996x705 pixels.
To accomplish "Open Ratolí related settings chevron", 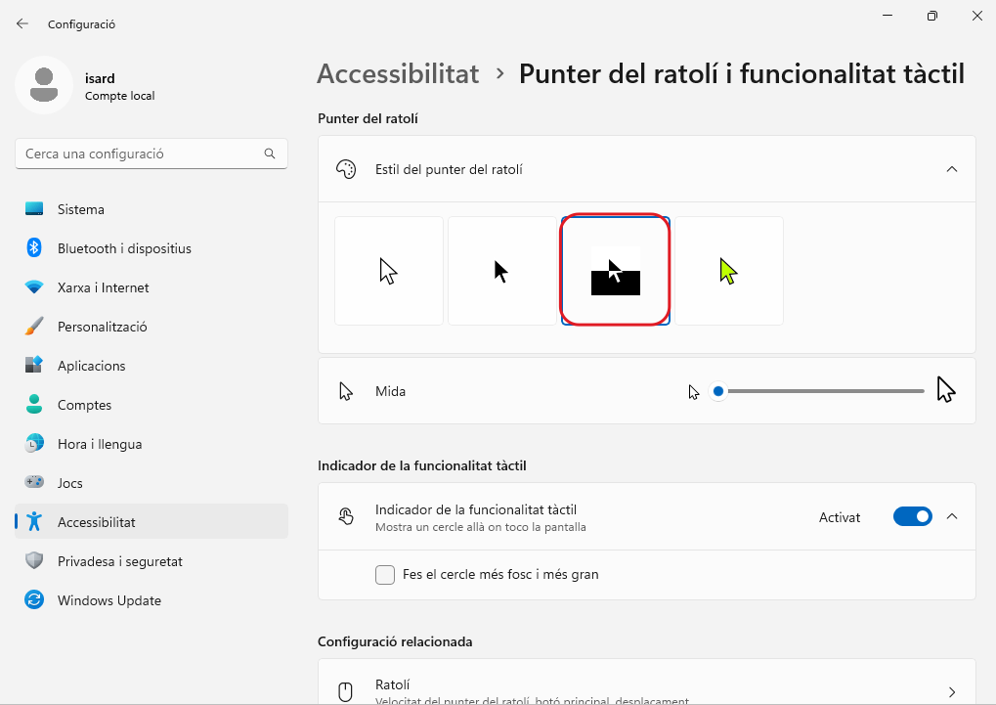I will tap(952, 692).
